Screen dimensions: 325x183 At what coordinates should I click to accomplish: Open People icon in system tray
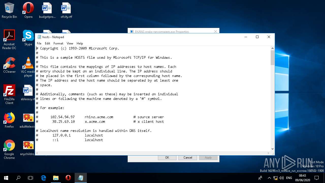click(x=260, y=178)
